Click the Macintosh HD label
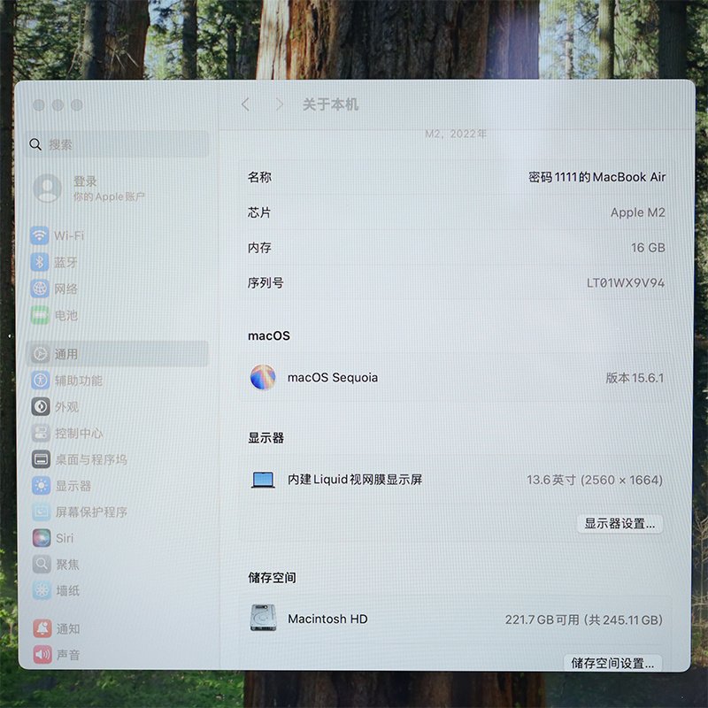 coord(327,619)
